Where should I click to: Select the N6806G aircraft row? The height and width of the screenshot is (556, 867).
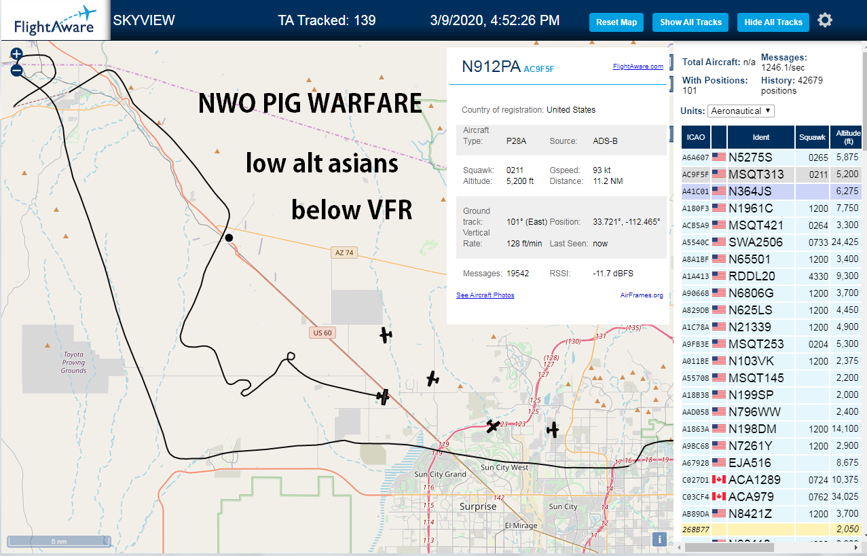point(772,293)
